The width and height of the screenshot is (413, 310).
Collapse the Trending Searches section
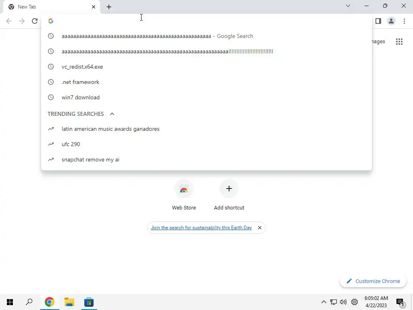(112, 114)
